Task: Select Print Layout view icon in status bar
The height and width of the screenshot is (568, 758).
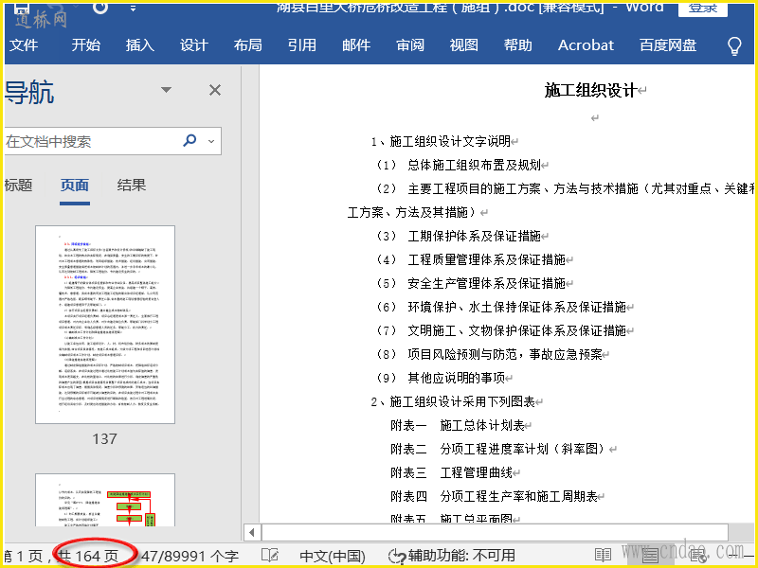Action: pos(650,556)
